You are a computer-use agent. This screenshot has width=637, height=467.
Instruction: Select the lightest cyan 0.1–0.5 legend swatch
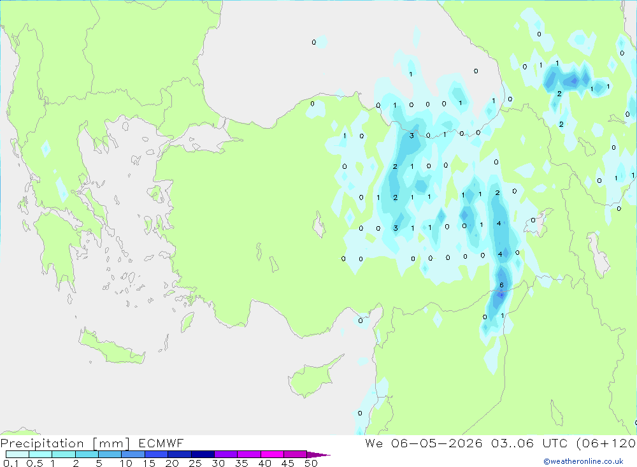click(x=17, y=454)
